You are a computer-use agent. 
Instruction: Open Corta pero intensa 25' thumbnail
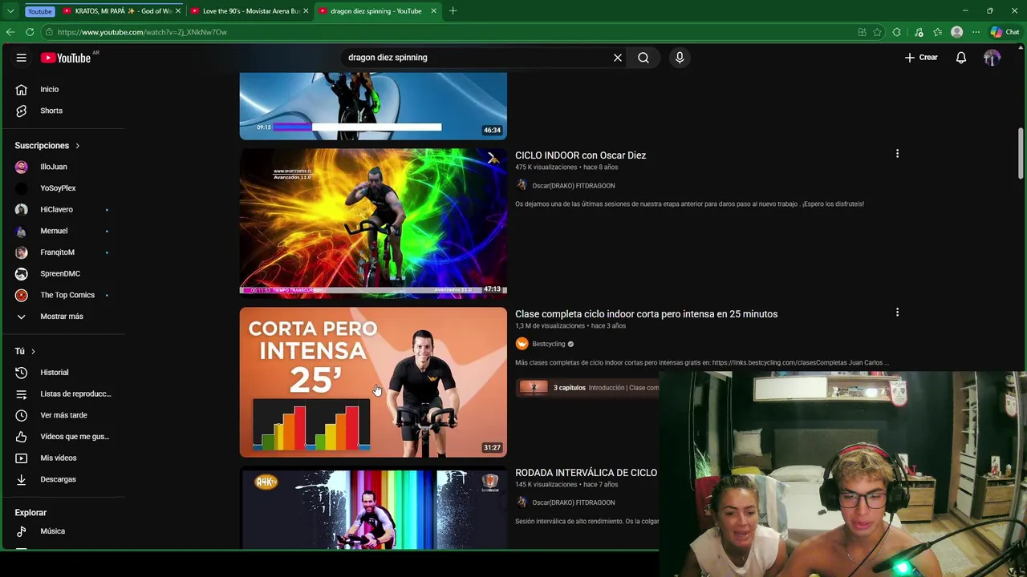(x=373, y=382)
